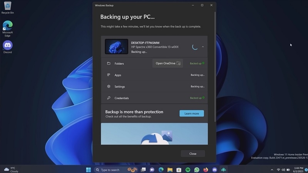Viewport: 308px width, 173px height.
Task: Click the Windows Backup vertical scrollbar
Action: [x=215, y=67]
